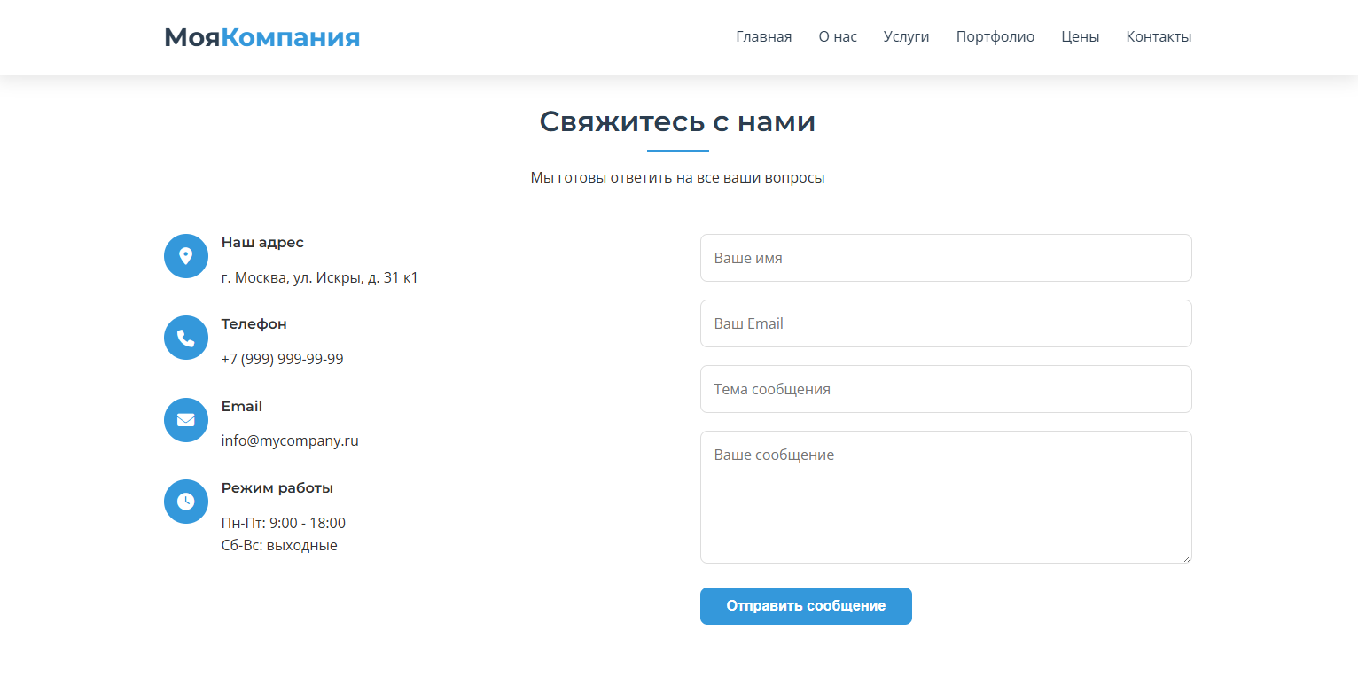This screenshot has width=1358, height=685.
Task: Open the Главная menu item
Action: [x=763, y=37]
